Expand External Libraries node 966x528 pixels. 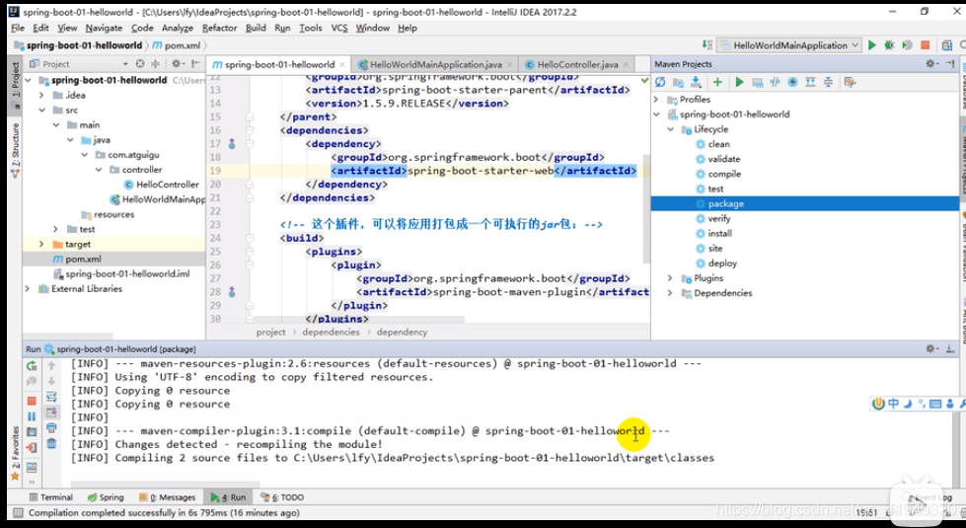coord(27,288)
